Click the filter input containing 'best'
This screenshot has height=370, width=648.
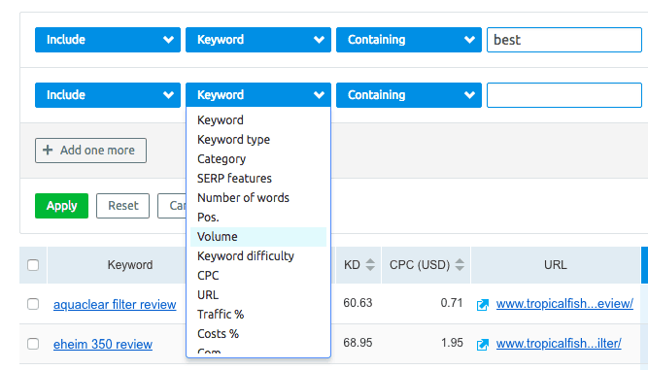point(564,40)
